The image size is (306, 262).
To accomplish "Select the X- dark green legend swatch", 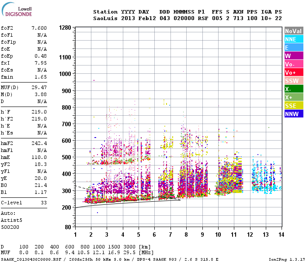I will 294,89.
